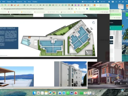Click the Google Chrome icon in the Dock
Screen dimensions: 128x96
54,93
